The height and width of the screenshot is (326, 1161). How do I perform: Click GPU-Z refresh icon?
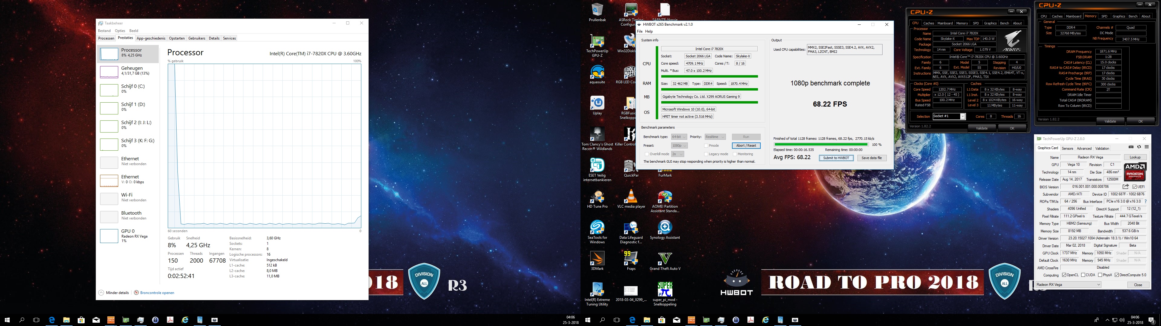coord(1139,147)
